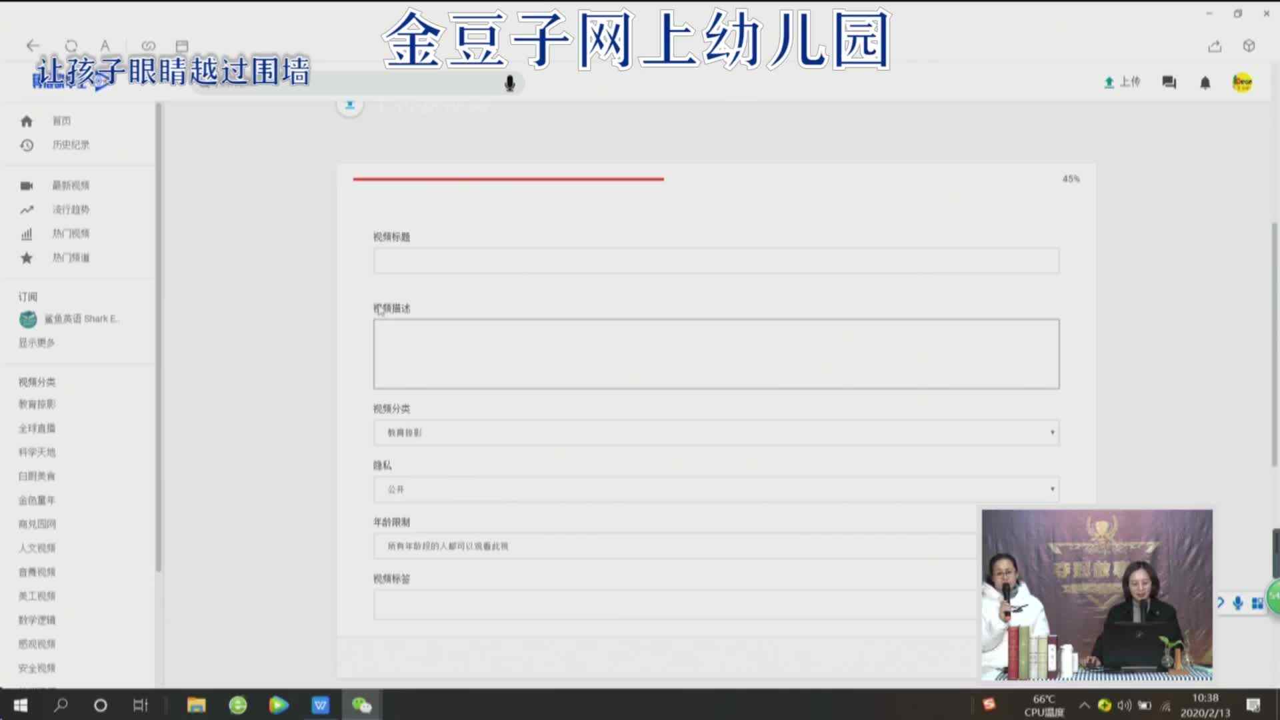Image resolution: width=1280 pixels, height=720 pixels.
Task: Click the voice search microphone icon
Action: click(x=509, y=83)
